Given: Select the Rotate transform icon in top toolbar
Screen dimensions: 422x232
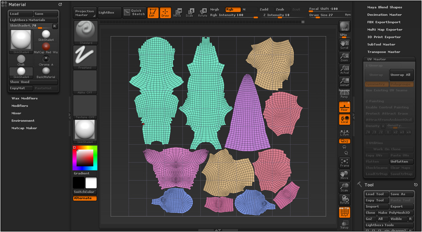Looking at the screenshot, I should point(203,13).
